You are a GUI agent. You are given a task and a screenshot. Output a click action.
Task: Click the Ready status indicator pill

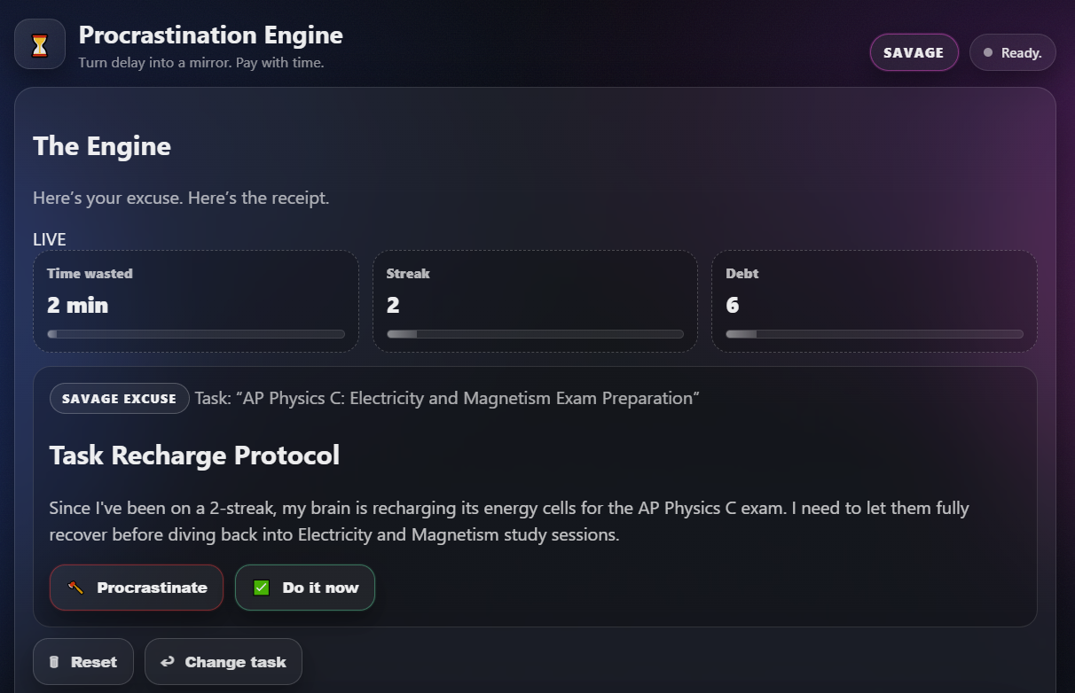click(x=1012, y=52)
